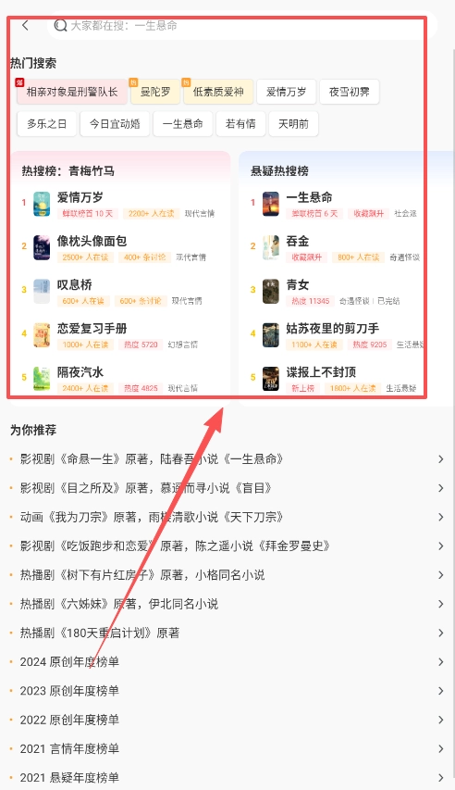The height and width of the screenshot is (790, 455).
Task: Tap the back arrow icon
Action: coord(25,25)
